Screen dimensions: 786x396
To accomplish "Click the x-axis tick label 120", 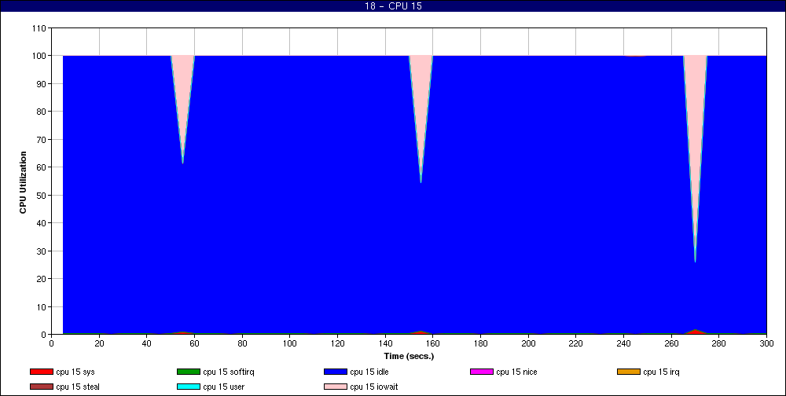I will [337, 343].
